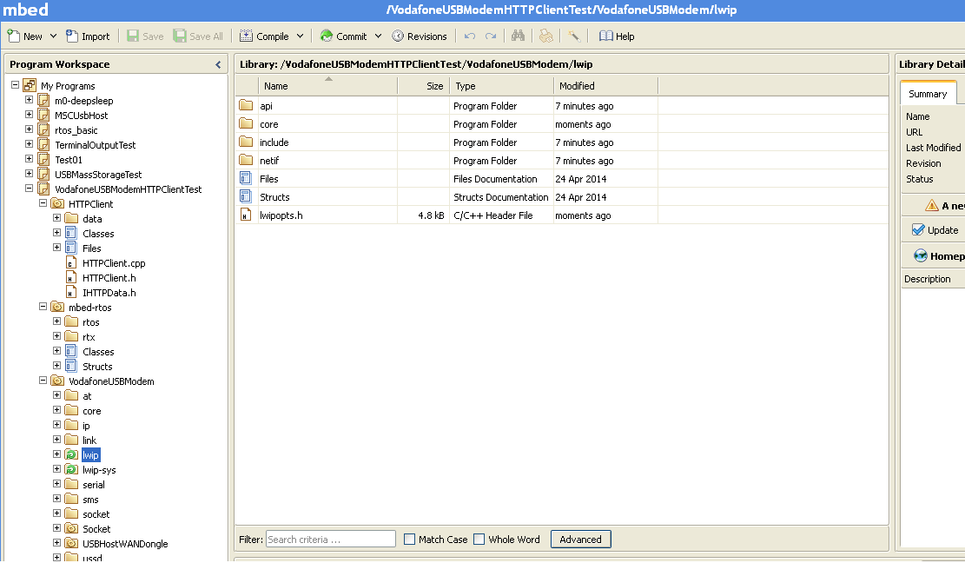The width and height of the screenshot is (965, 563).
Task: Select the lwip-sys refresh library icon
Action: (71, 469)
